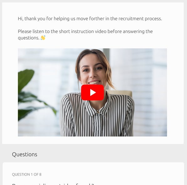Click the clapping hands emoji
Screen dimensions: 187x185
pyautogui.click(x=43, y=38)
